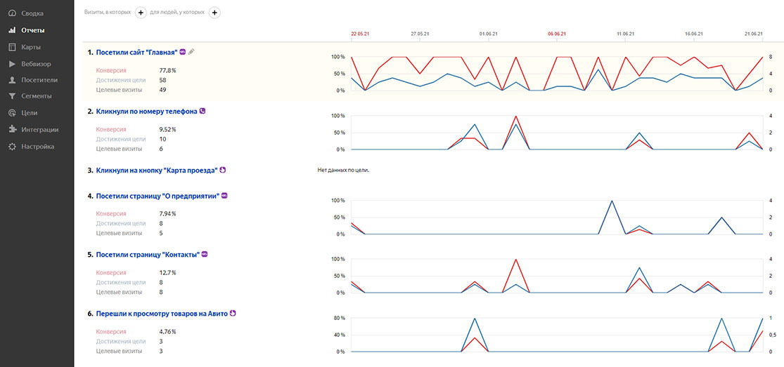Click purple goal-type icon beside "Посетили сайт Главная"

[183, 51]
